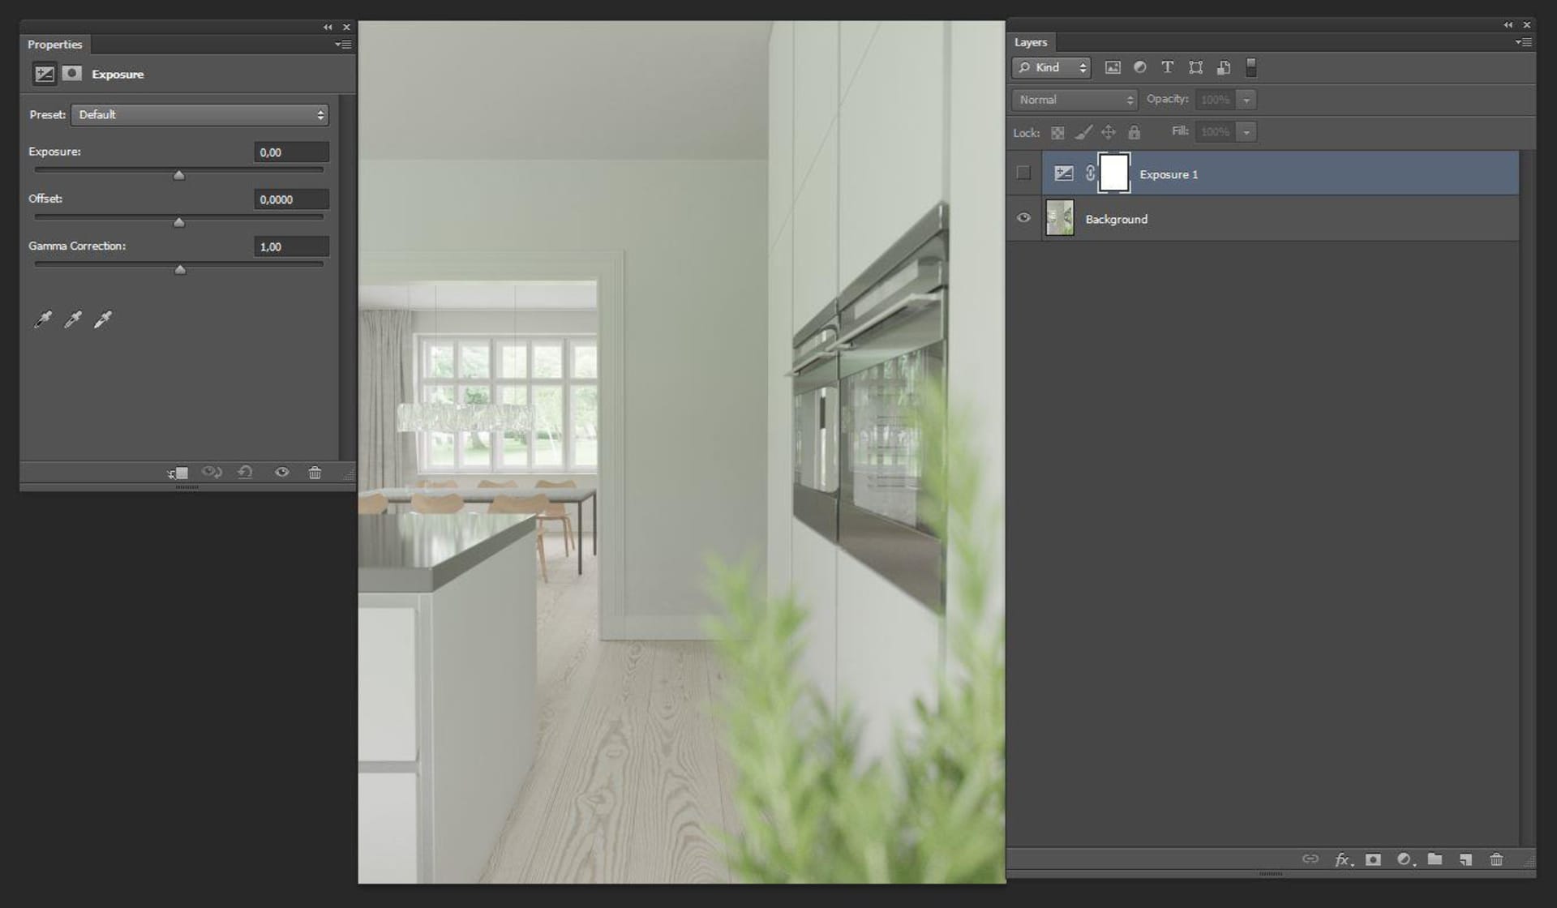Viewport: 1557px width, 908px height.
Task: Click the Exposure value field
Action: [291, 152]
